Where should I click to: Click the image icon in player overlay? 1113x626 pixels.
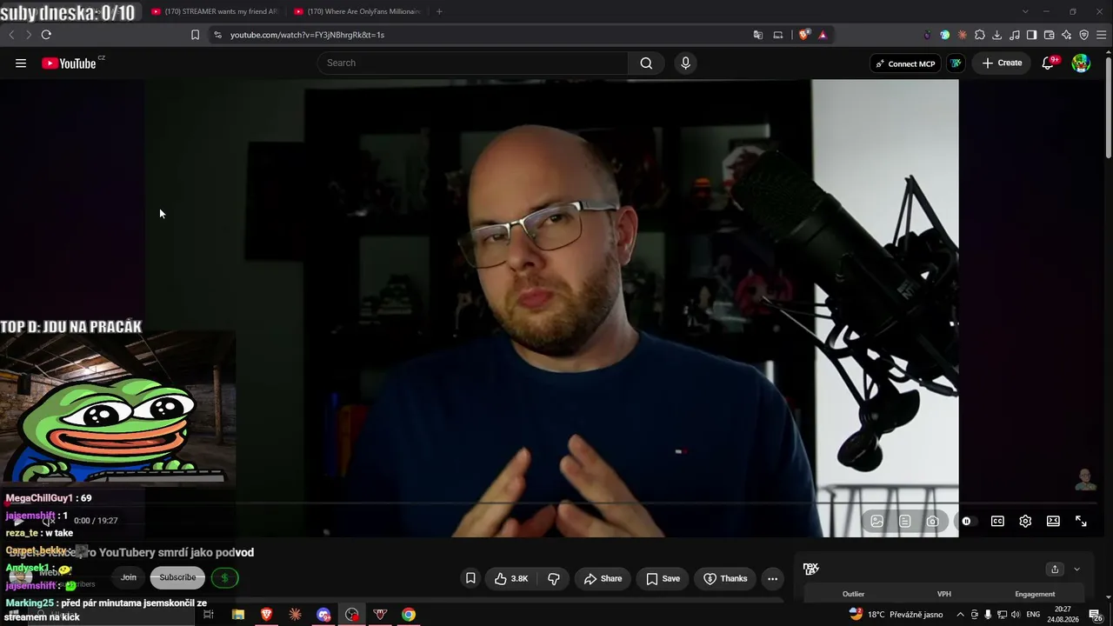pyautogui.click(x=876, y=521)
